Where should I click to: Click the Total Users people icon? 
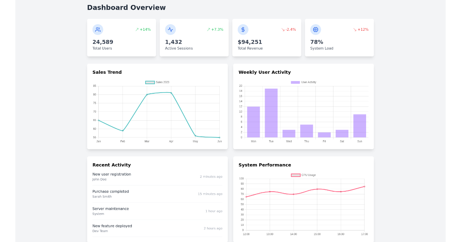[x=98, y=30]
